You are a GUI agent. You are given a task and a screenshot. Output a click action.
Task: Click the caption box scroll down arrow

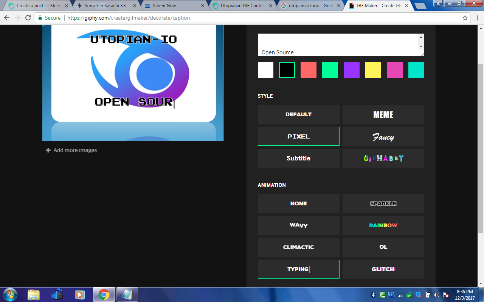point(421,46)
